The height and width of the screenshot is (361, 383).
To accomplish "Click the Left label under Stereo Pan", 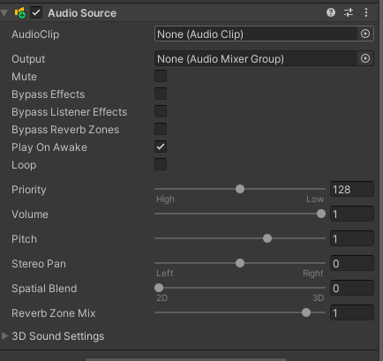I will click(x=165, y=274).
